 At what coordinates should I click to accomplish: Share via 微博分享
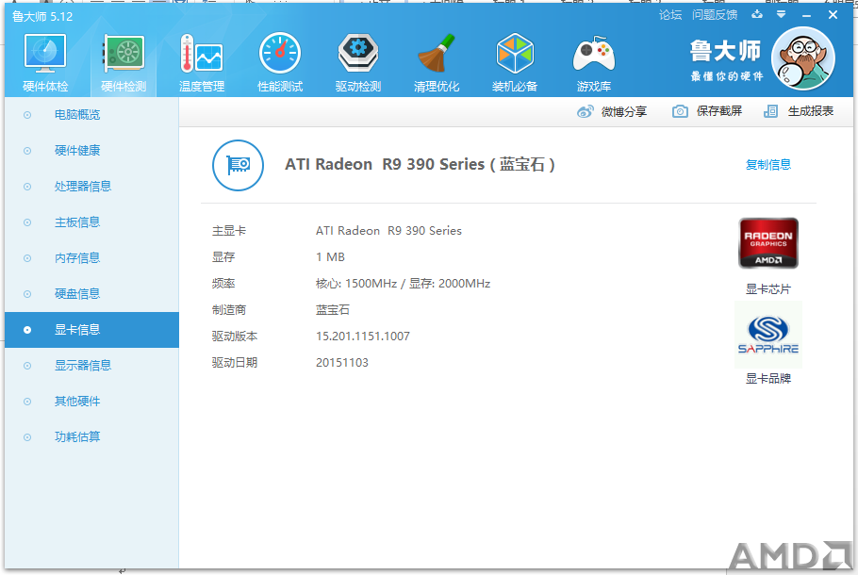(612, 111)
